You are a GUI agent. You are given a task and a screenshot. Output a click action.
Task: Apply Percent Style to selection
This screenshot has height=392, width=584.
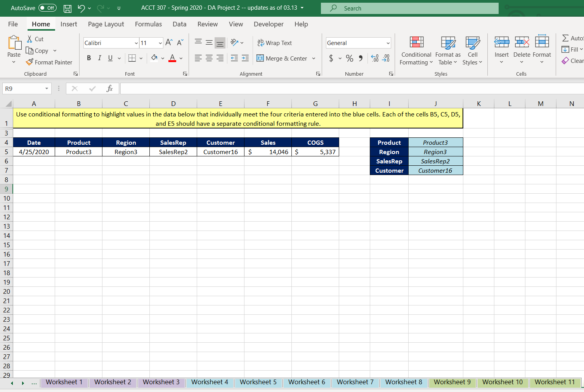coord(349,58)
